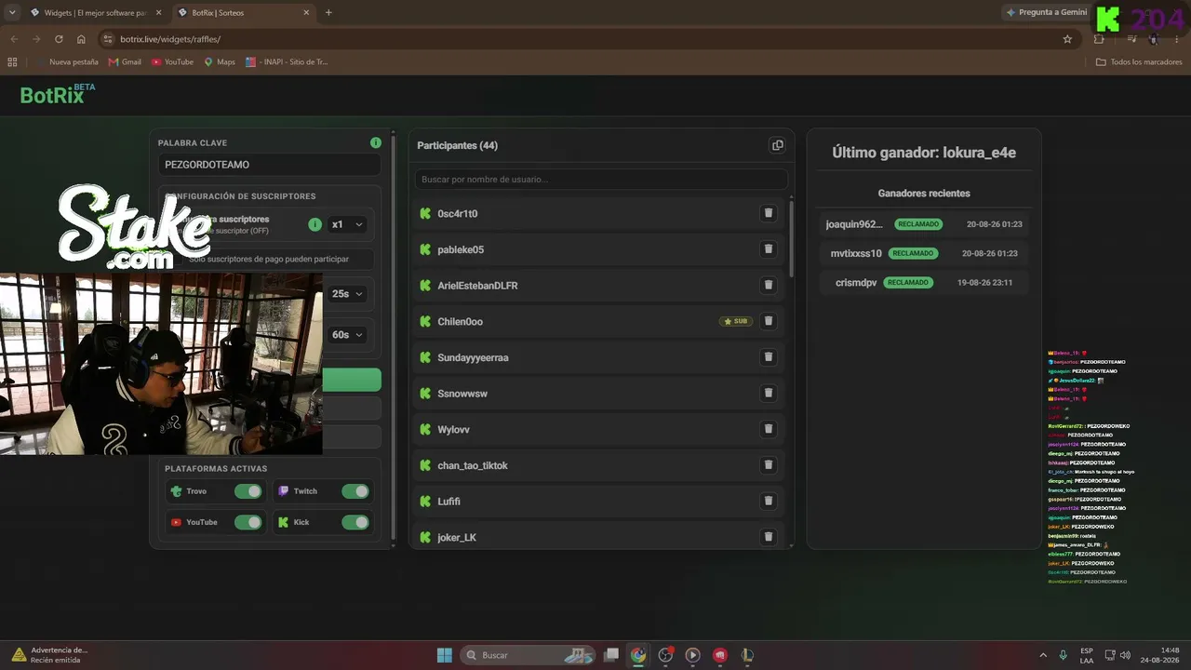Screen dimensions: 1191x670
Task: Remove Chilen0oo via the trash icon
Action: click(x=769, y=321)
